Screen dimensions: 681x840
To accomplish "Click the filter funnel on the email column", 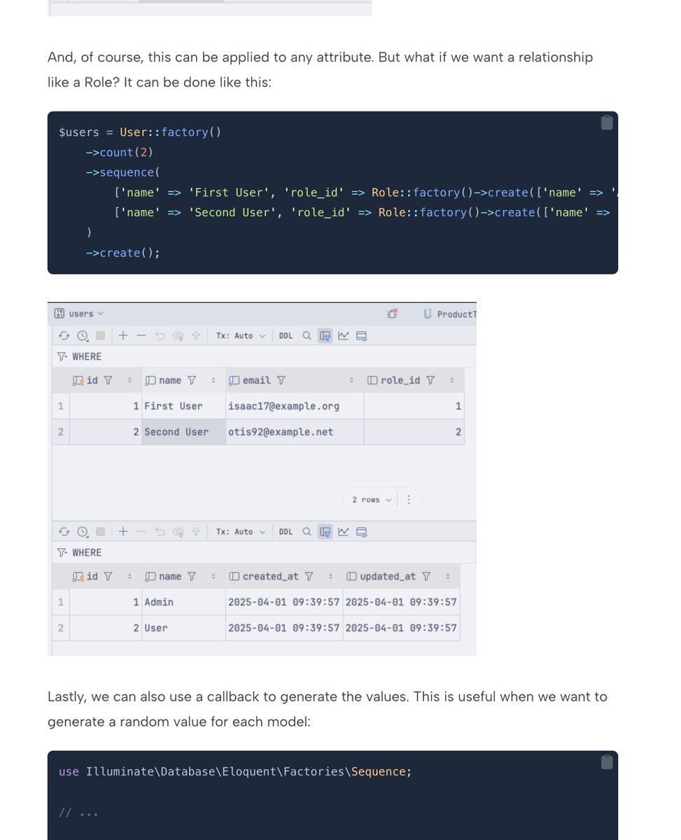I will 281,380.
